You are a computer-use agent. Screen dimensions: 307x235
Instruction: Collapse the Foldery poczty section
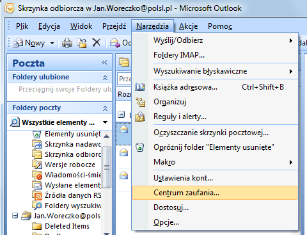[x=105, y=108]
